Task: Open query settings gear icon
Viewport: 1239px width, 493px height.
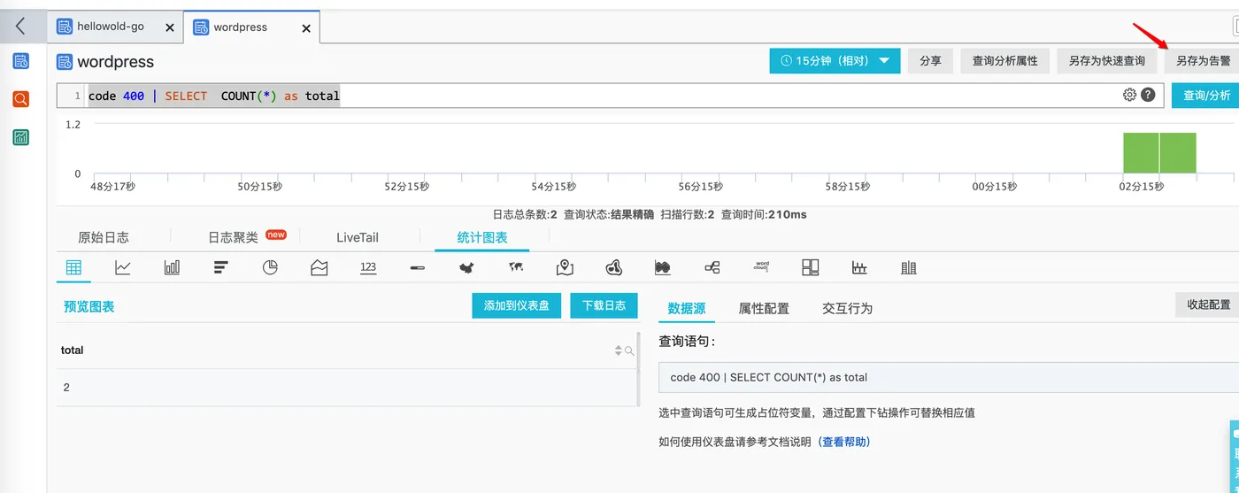Action: pyautogui.click(x=1129, y=95)
